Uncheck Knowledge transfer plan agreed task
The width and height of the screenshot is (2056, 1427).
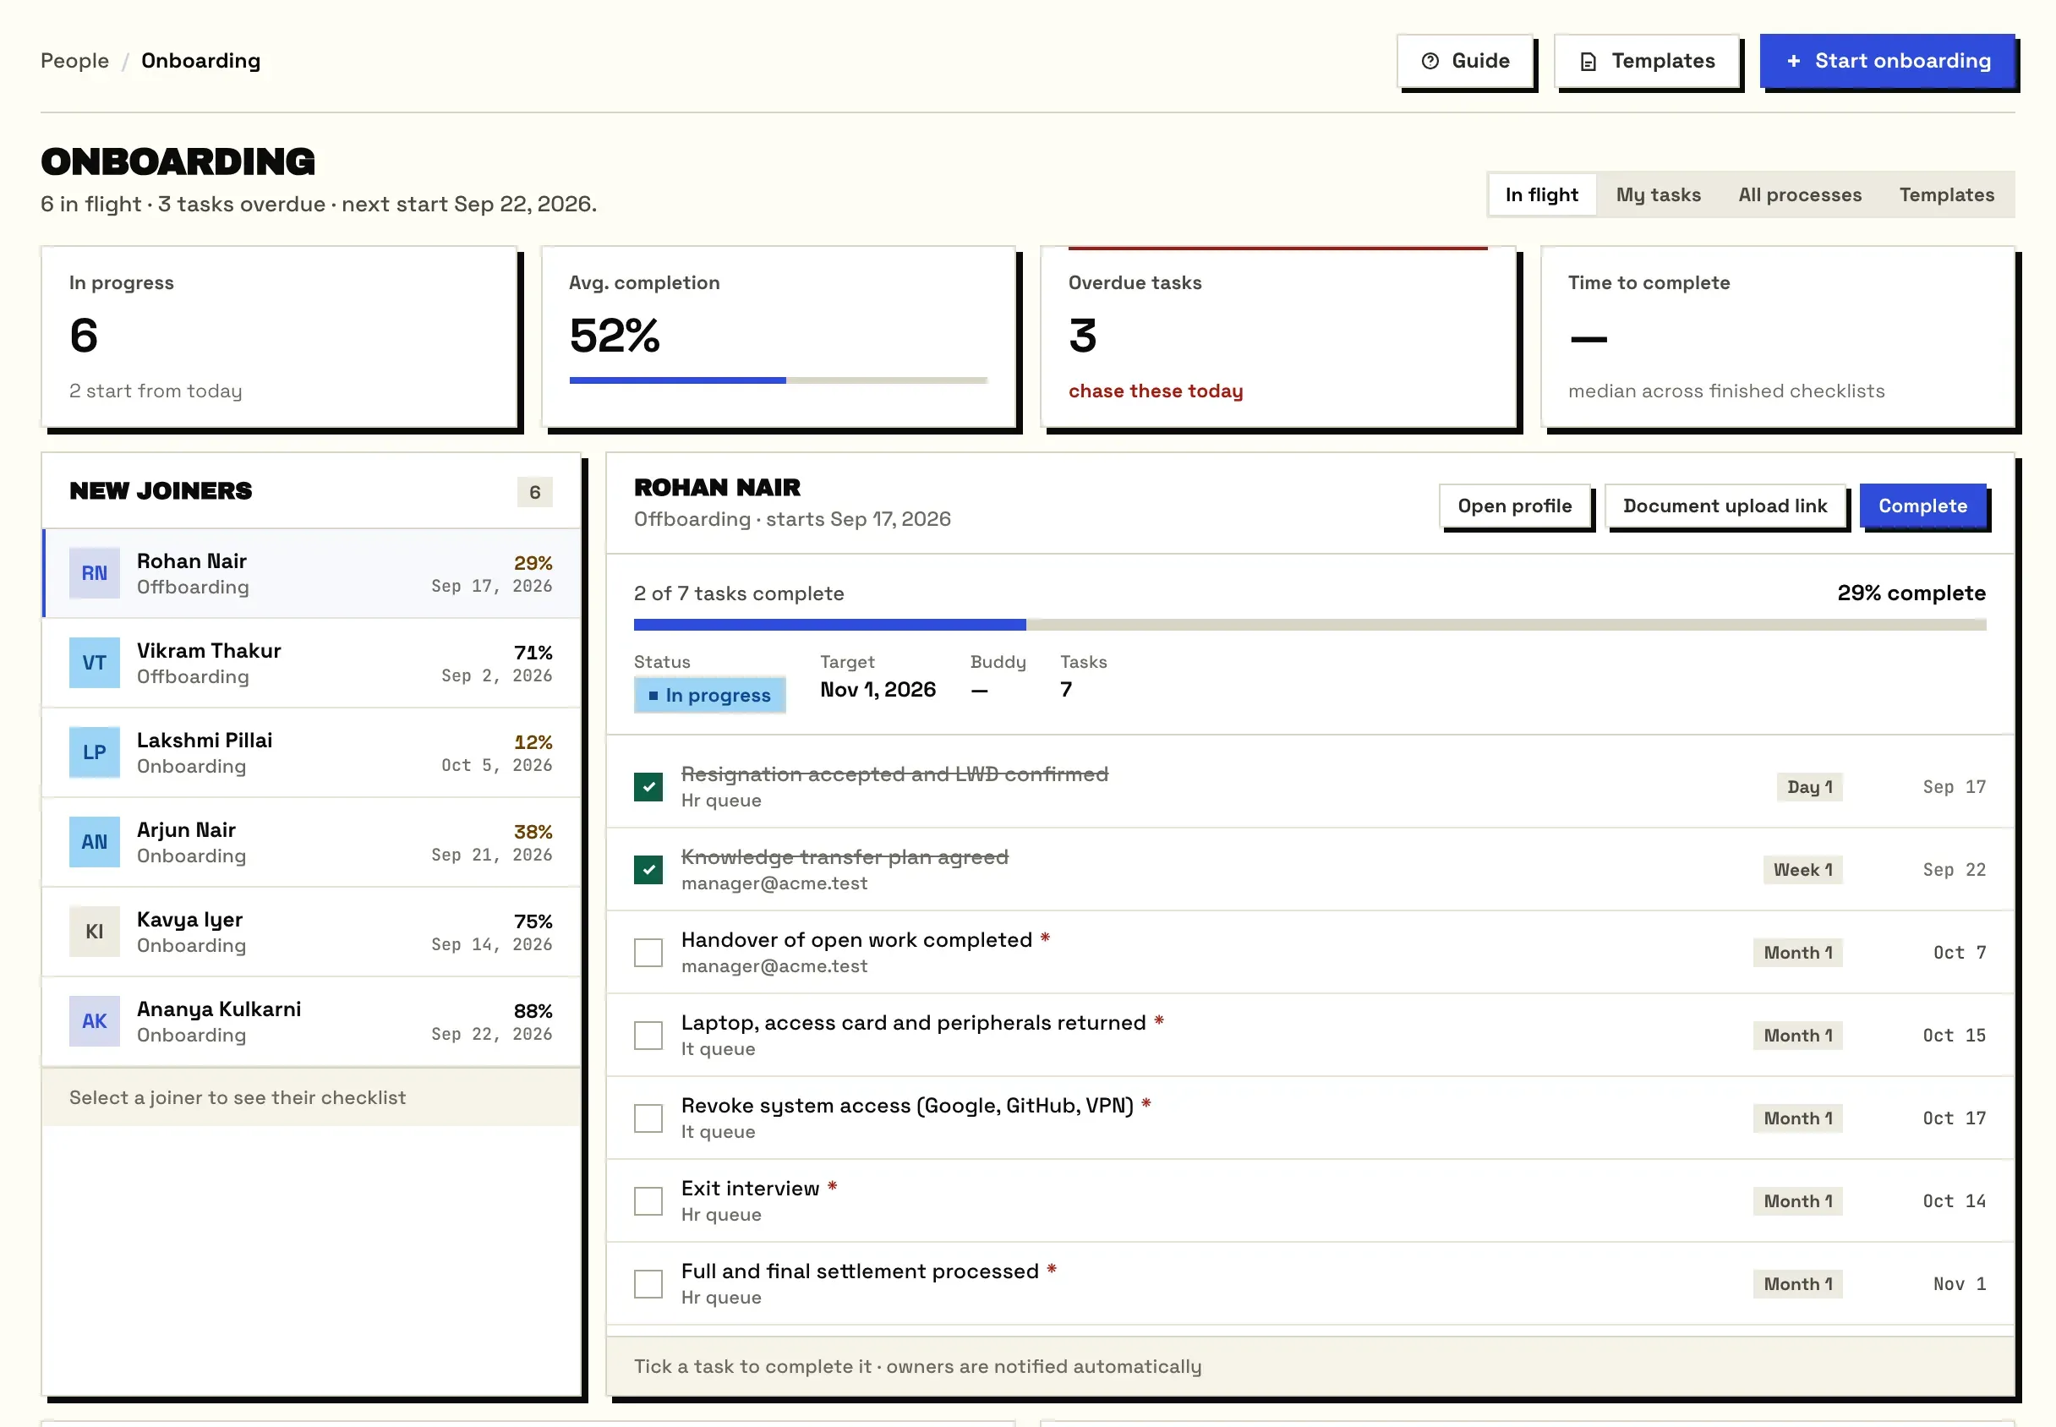point(648,869)
